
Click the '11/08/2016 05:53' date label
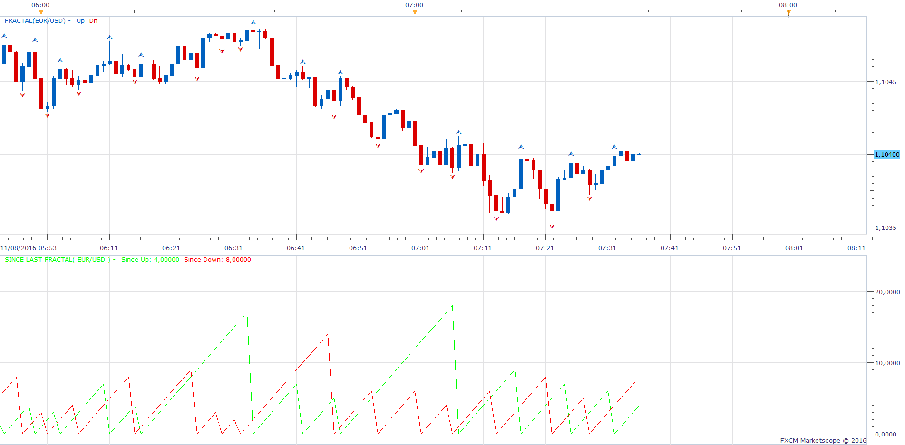(29, 248)
